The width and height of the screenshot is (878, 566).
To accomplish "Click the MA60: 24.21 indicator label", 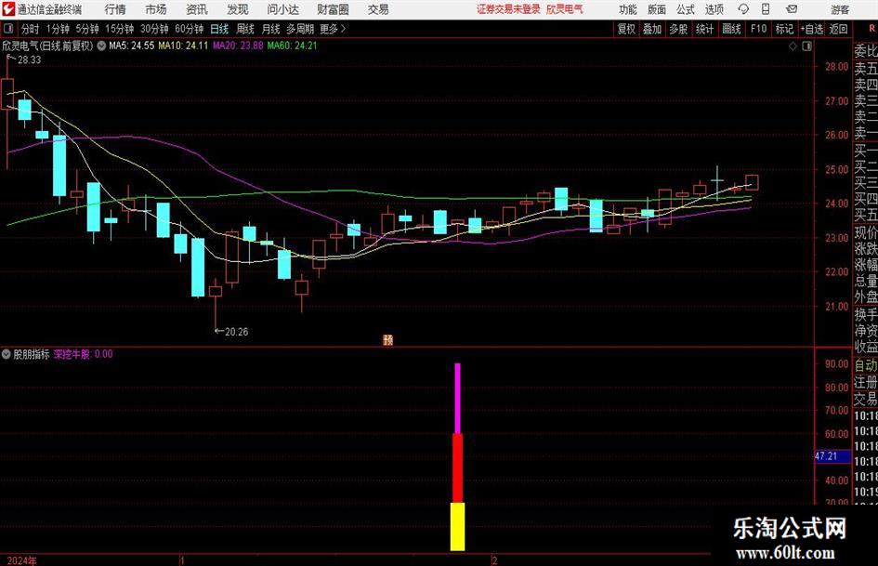I will tap(293, 46).
